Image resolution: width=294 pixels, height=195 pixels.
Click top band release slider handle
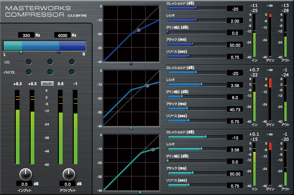tap(188, 56)
